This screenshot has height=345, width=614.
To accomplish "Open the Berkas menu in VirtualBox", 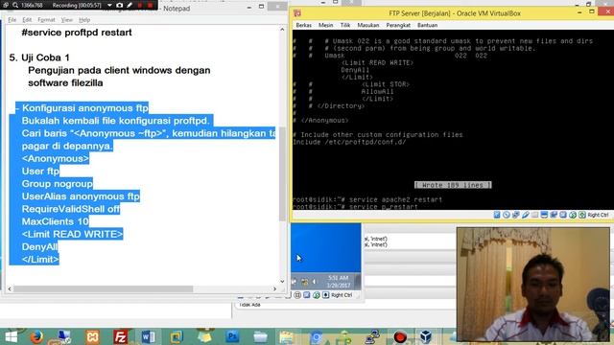I will coord(303,25).
